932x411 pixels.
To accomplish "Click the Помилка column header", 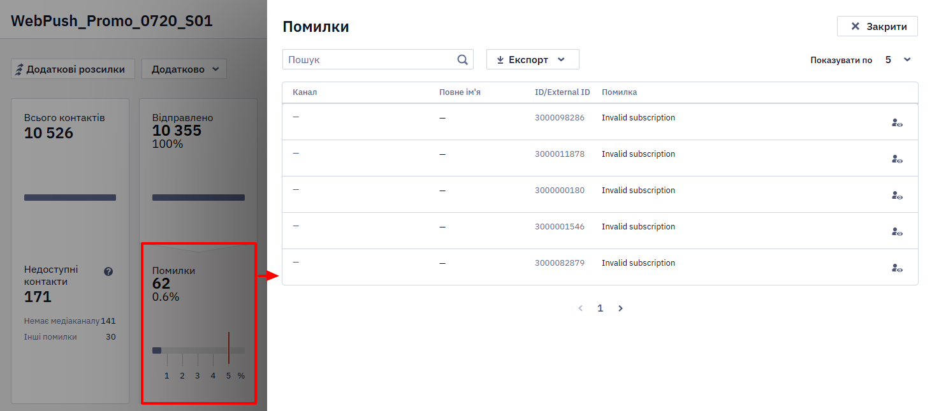I will 619,92.
